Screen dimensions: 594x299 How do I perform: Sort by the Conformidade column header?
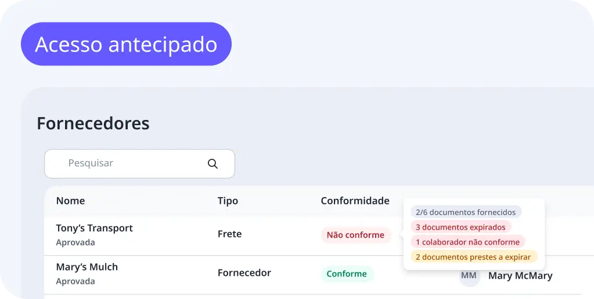pyautogui.click(x=355, y=201)
